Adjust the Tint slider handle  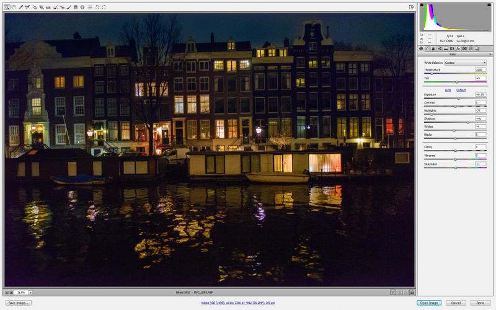[456, 82]
